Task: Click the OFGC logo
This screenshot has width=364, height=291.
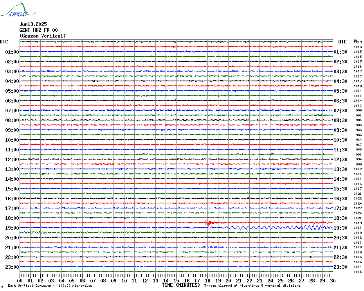Action: [x=18, y=9]
